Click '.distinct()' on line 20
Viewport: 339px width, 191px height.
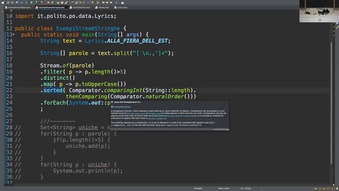coord(58,78)
